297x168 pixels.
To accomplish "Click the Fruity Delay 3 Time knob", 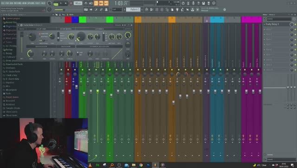I will tap(32, 37).
